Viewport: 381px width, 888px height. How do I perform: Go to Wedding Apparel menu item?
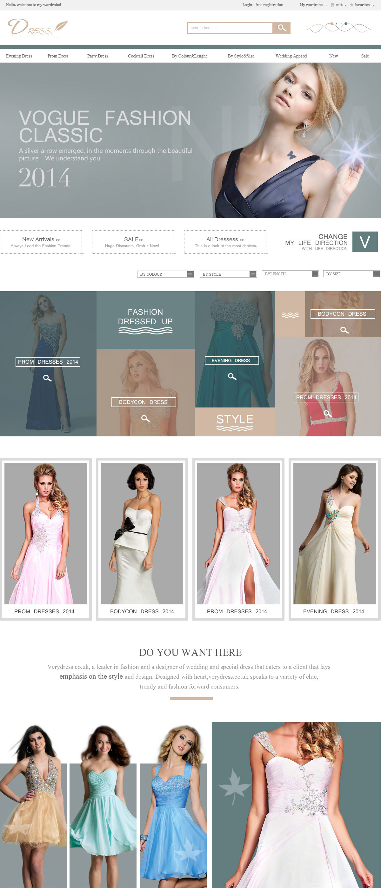coord(291,56)
